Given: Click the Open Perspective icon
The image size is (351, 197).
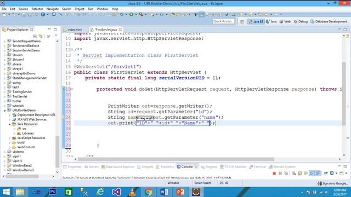Looking at the screenshot, I should tap(242, 21).
